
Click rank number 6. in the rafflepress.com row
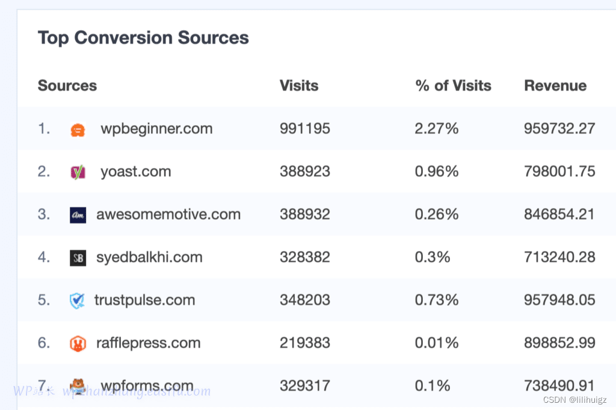(x=44, y=343)
